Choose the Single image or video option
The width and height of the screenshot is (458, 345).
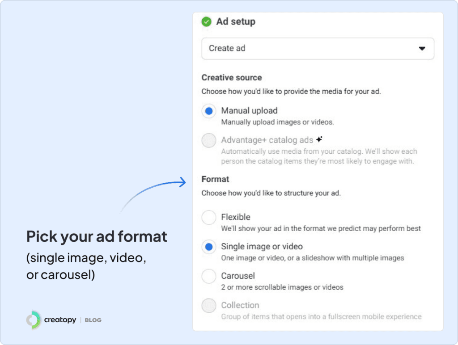209,247
